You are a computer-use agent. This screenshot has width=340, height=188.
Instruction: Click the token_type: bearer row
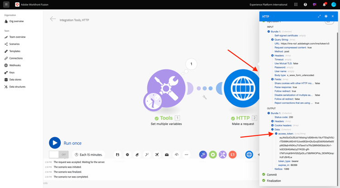coord(288,161)
